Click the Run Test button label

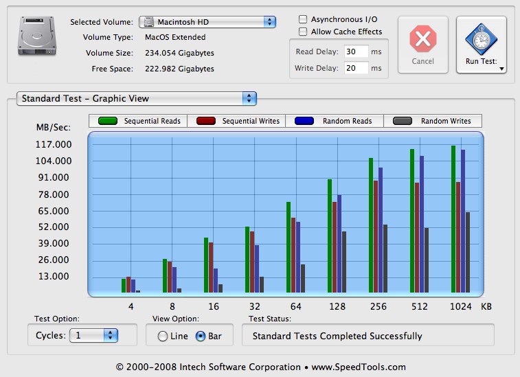[x=482, y=61]
